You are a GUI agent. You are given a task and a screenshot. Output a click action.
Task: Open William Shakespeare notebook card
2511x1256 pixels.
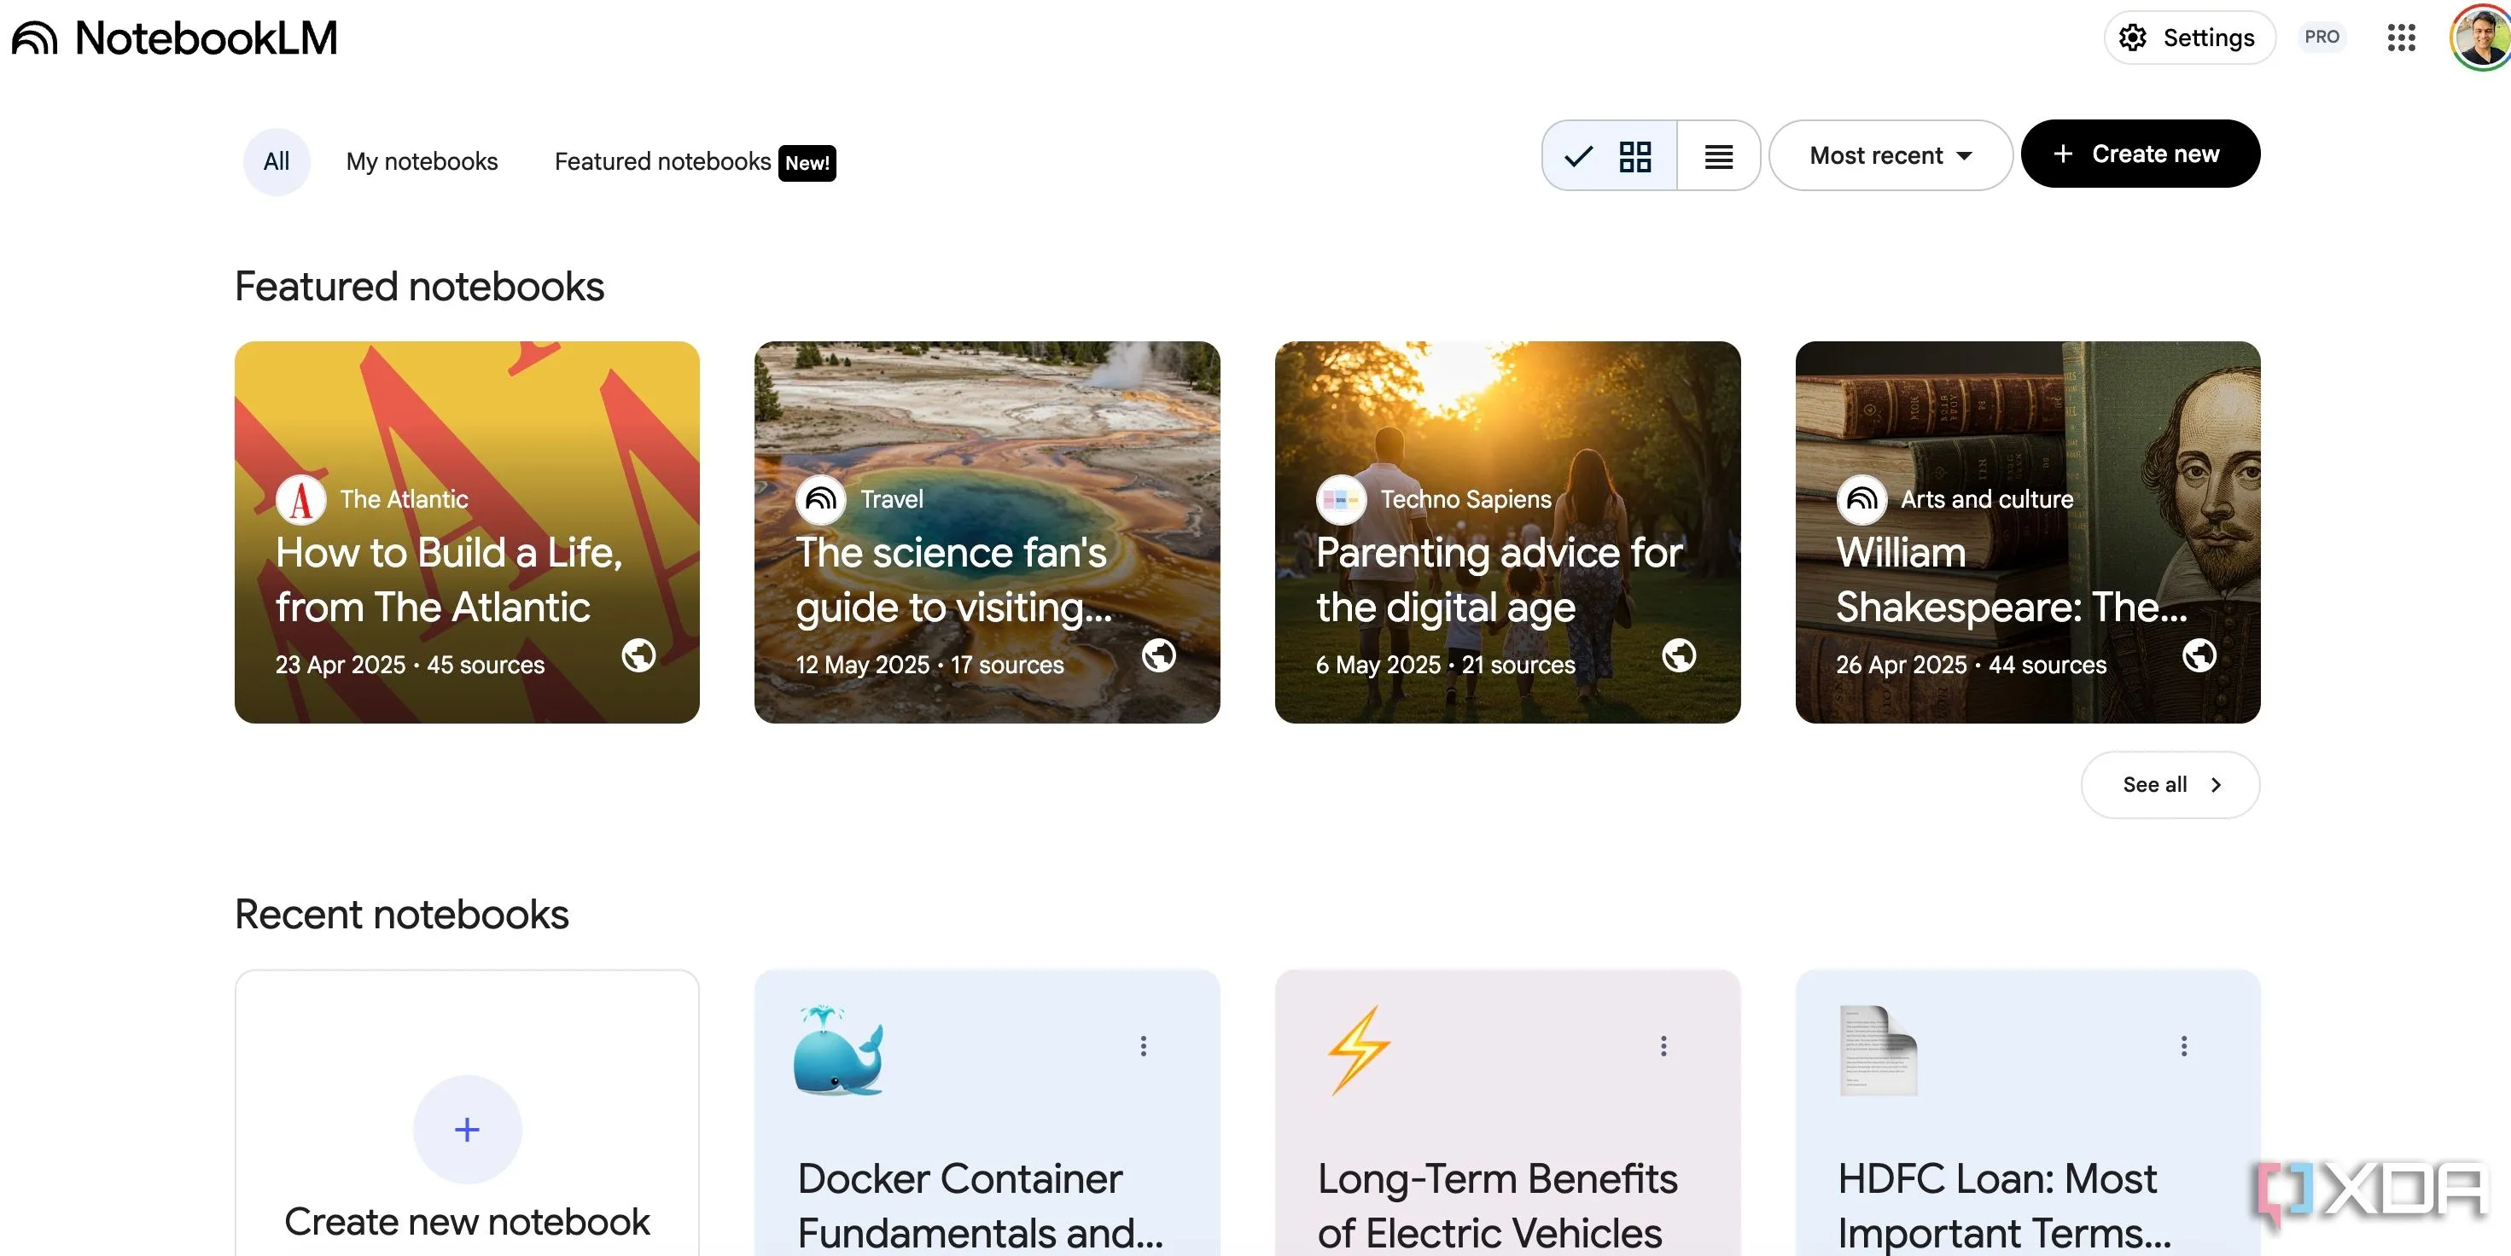[x=2028, y=532]
